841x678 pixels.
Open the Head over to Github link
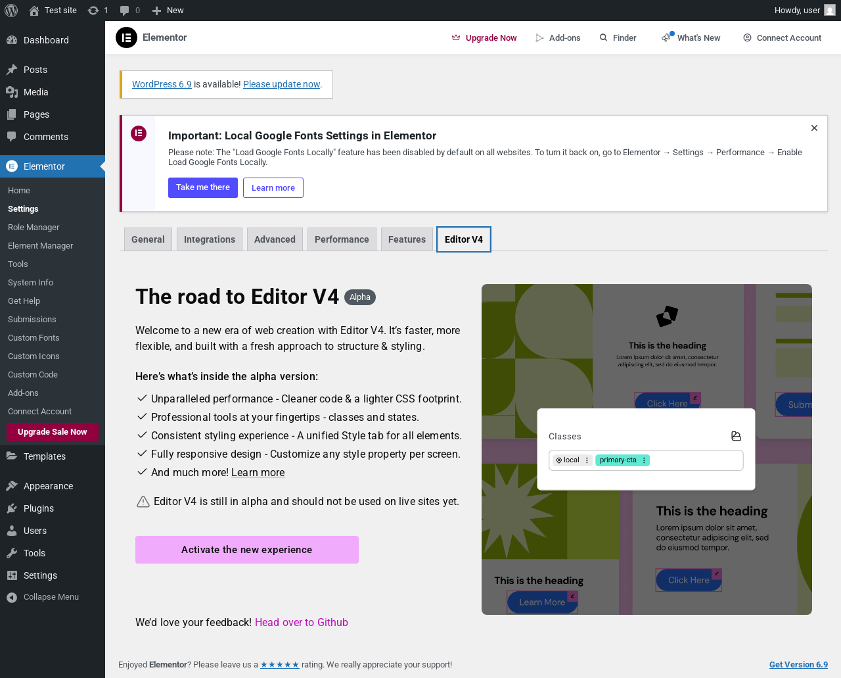[302, 622]
